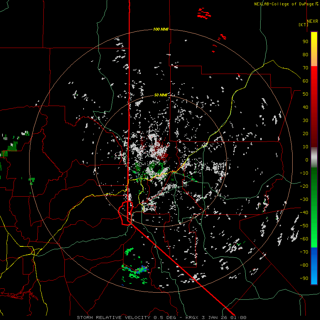Viewport: 320px width, 320px height.
Task: Click the -70 value on the velocity scale
Action: pos(304,252)
